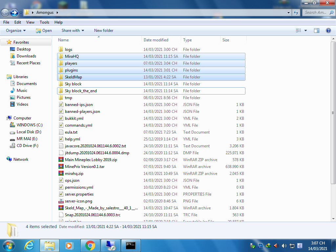Select Network in the navigation pane
The height and width of the screenshot is (252, 336).
21,159
